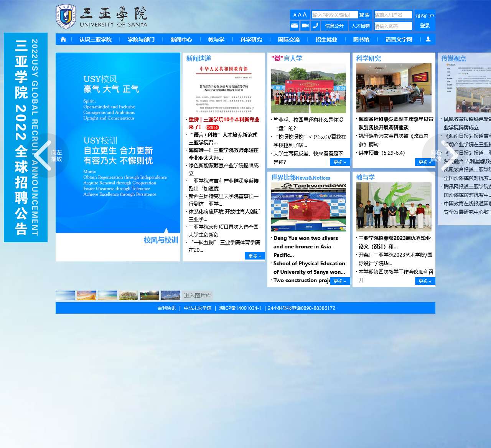
Task: Open the 重磅 10个本科新专业 news headline
Action: pyautogui.click(x=224, y=123)
